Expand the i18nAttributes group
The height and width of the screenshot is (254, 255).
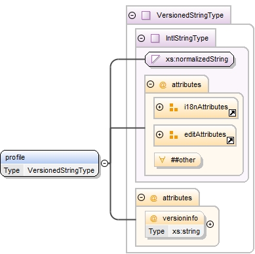point(159,107)
